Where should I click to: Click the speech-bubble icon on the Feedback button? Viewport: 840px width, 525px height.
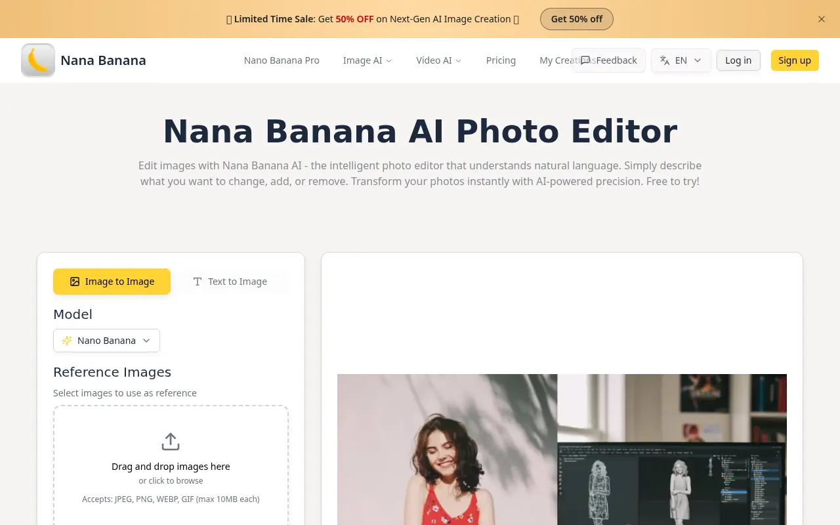click(x=585, y=60)
